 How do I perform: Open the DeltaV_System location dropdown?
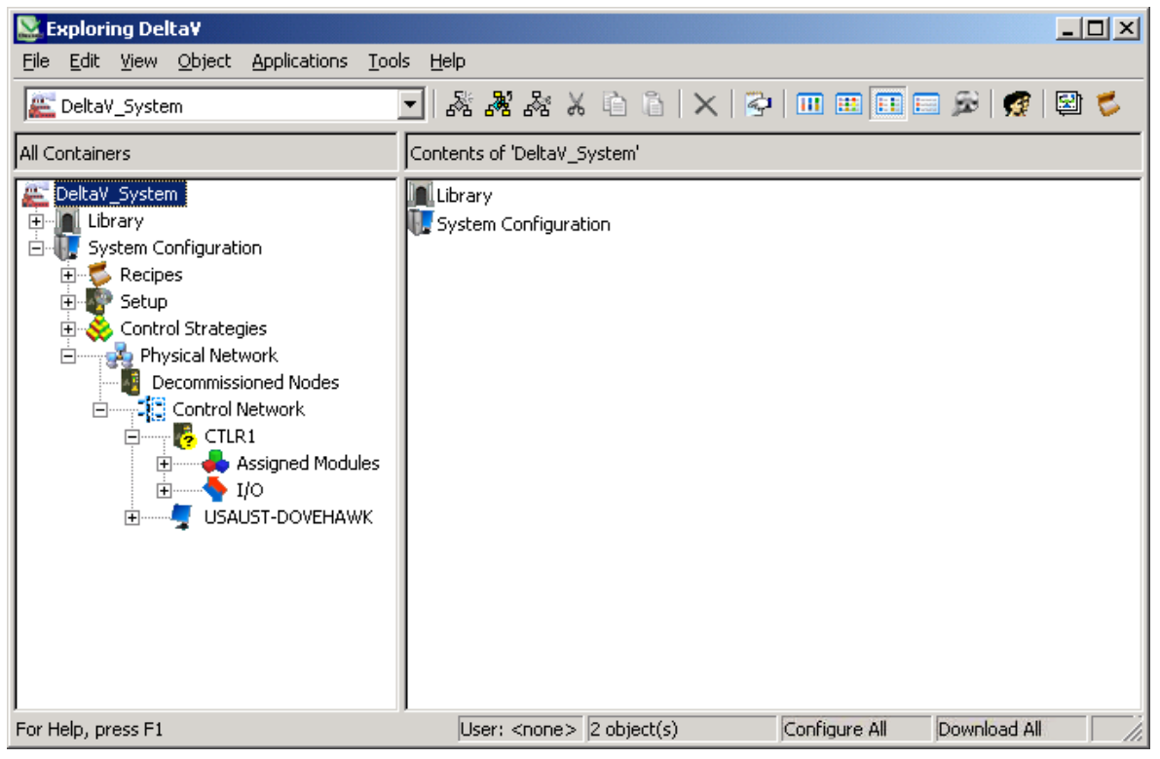[411, 105]
